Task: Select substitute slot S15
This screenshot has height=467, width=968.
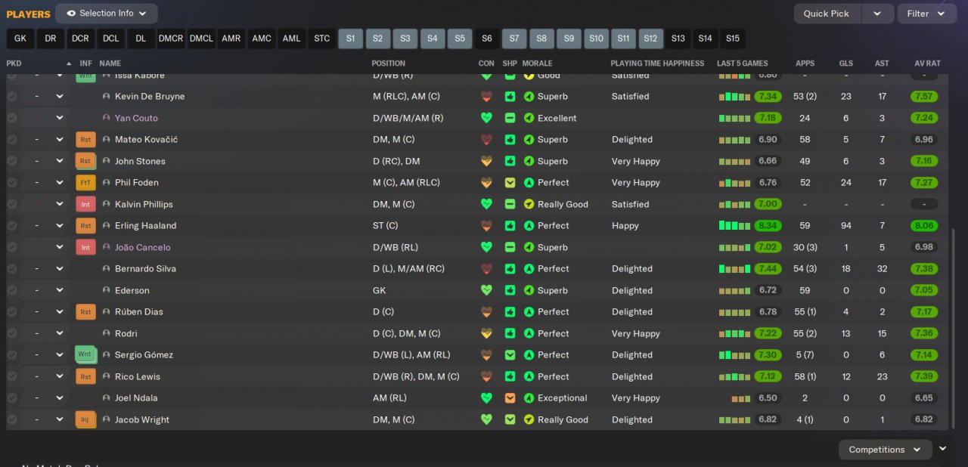Action: [732, 39]
